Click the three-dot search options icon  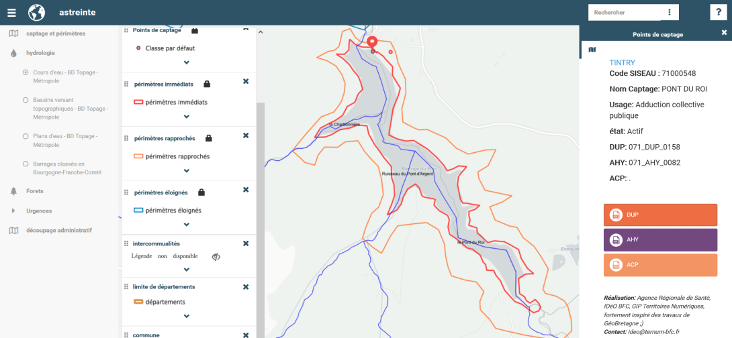(669, 12)
